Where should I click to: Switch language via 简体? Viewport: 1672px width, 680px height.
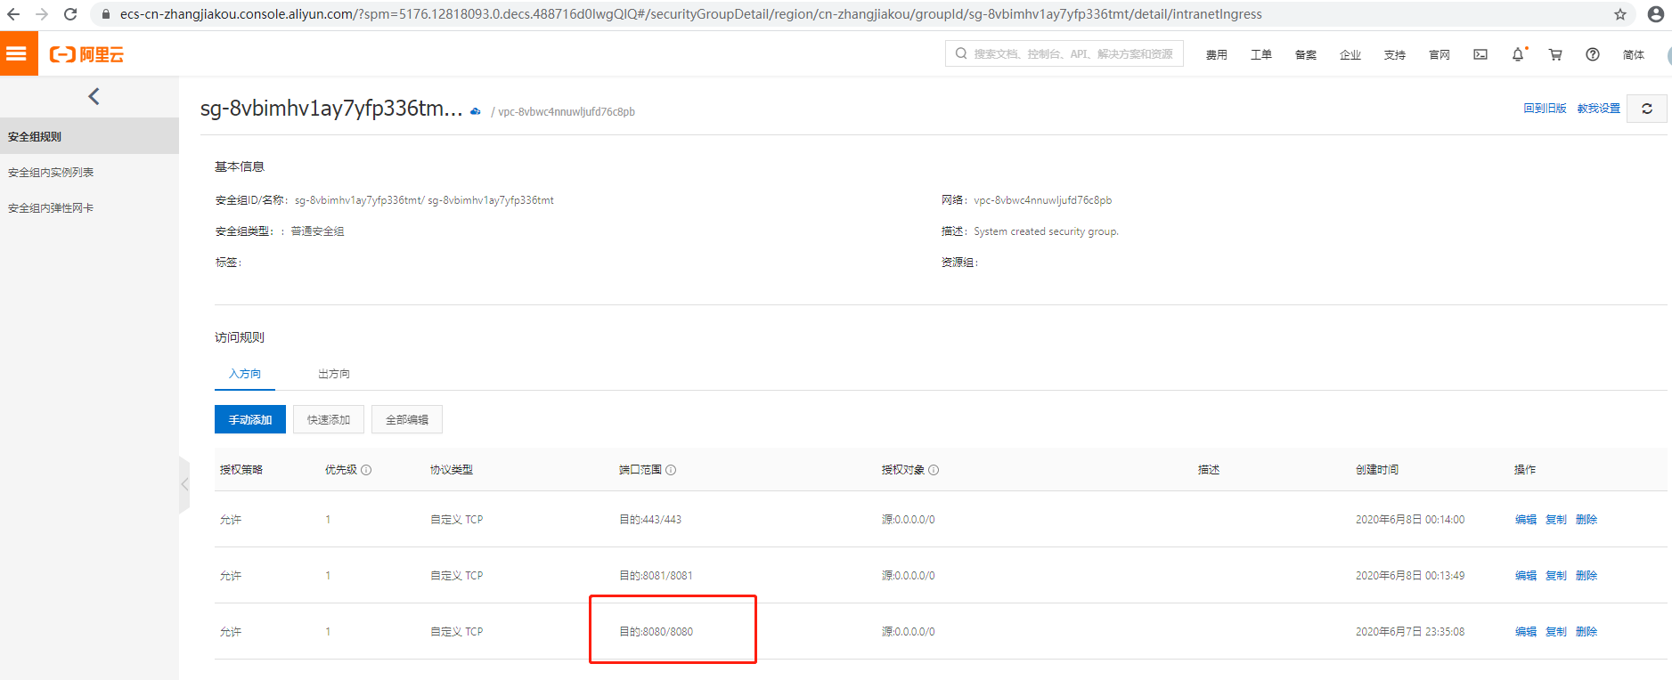click(x=1634, y=54)
